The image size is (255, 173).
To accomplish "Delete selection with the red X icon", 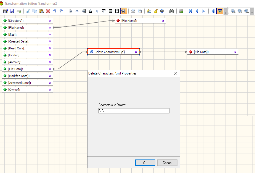I will click(48, 11).
